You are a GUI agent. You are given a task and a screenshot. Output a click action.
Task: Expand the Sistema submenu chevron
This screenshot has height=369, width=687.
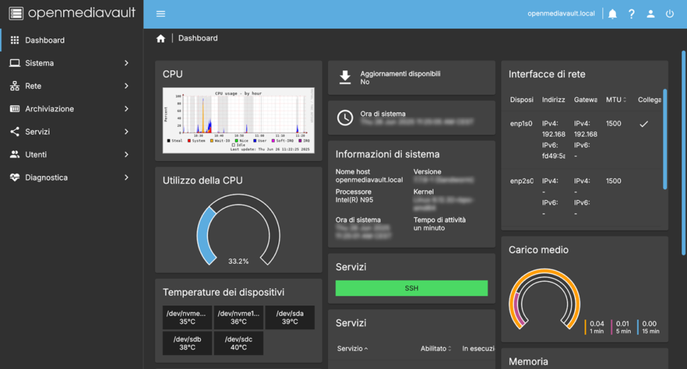point(126,63)
